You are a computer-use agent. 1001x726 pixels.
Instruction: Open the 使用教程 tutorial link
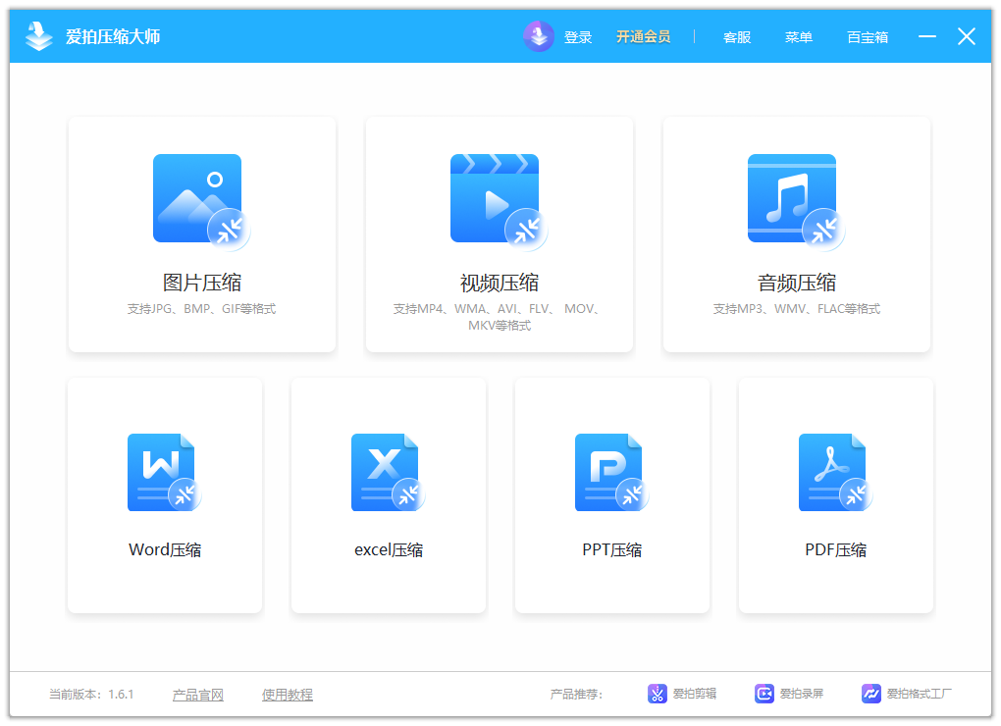pyautogui.click(x=287, y=694)
